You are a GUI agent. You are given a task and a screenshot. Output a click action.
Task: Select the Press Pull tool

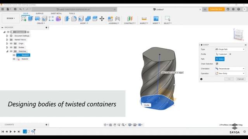tap(67, 19)
